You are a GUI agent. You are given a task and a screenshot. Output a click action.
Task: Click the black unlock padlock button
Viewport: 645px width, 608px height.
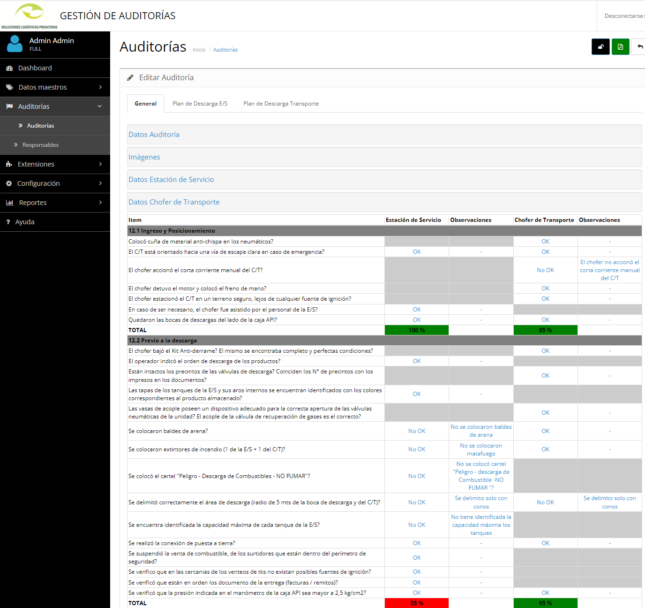click(x=600, y=47)
